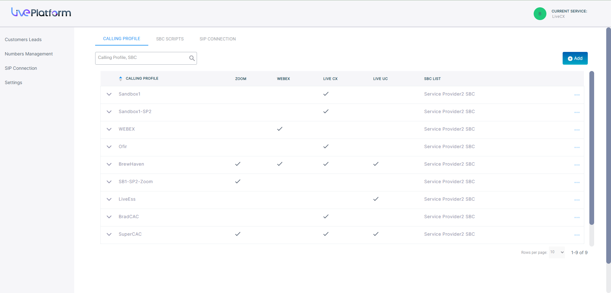Open the three-dot menu for Sandbox1

click(577, 95)
